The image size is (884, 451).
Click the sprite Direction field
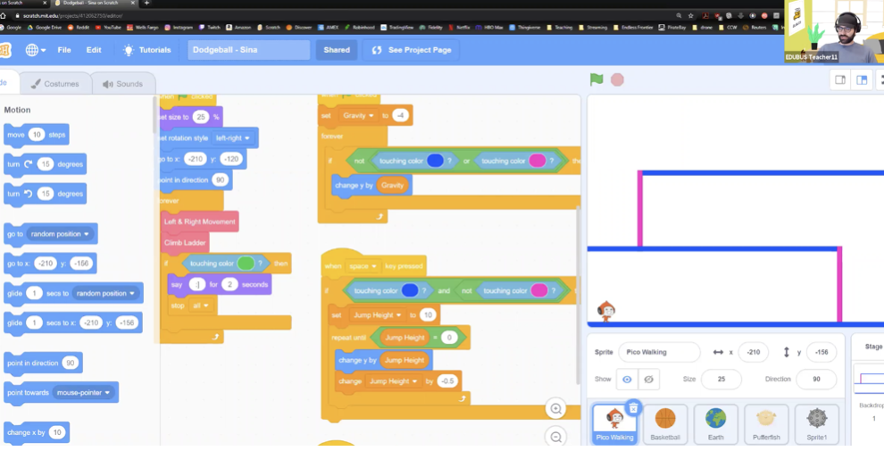[816, 379]
